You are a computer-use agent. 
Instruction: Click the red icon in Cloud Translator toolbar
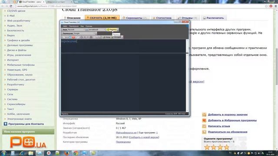coord(73,37)
